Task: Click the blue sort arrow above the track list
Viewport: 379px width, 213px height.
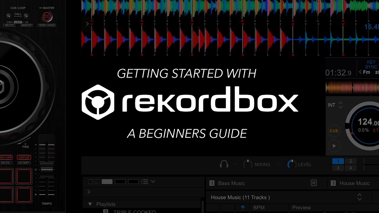Action: [243, 207]
